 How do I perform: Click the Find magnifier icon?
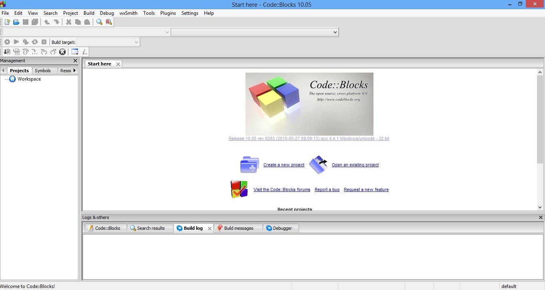99,22
